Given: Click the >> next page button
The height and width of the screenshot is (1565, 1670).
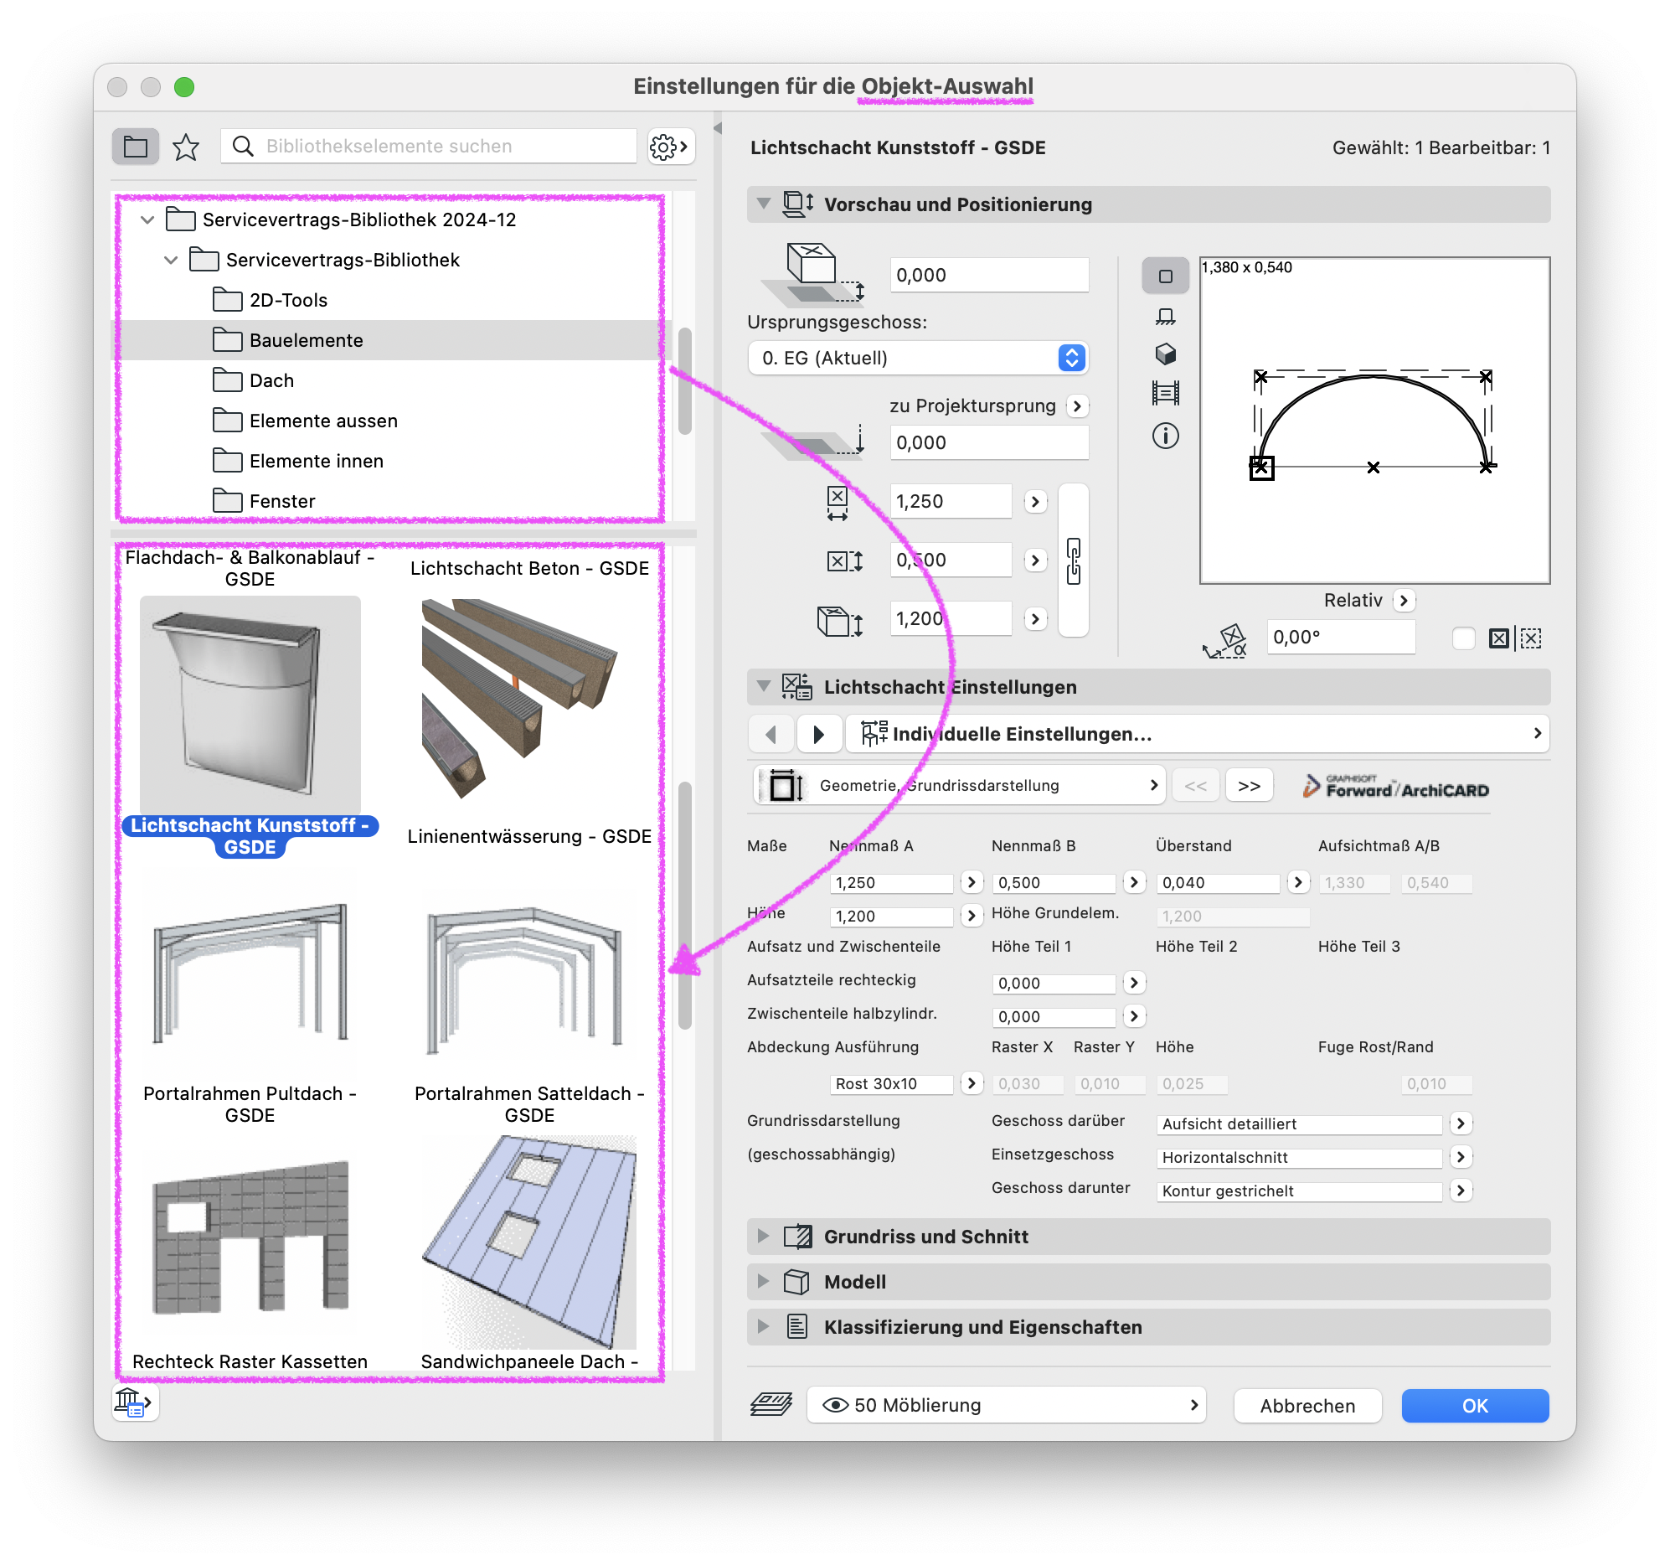Looking at the screenshot, I should coord(1248,785).
